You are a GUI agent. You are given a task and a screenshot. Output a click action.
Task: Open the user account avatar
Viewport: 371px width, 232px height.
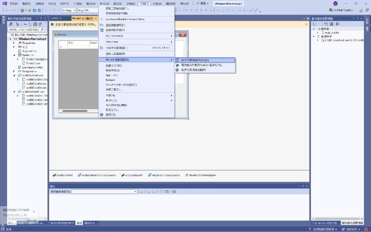335,3
